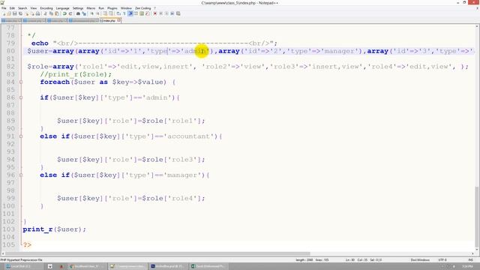The image size is (480, 270).
Task: Open the Language menu
Action: [x=63, y=8]
